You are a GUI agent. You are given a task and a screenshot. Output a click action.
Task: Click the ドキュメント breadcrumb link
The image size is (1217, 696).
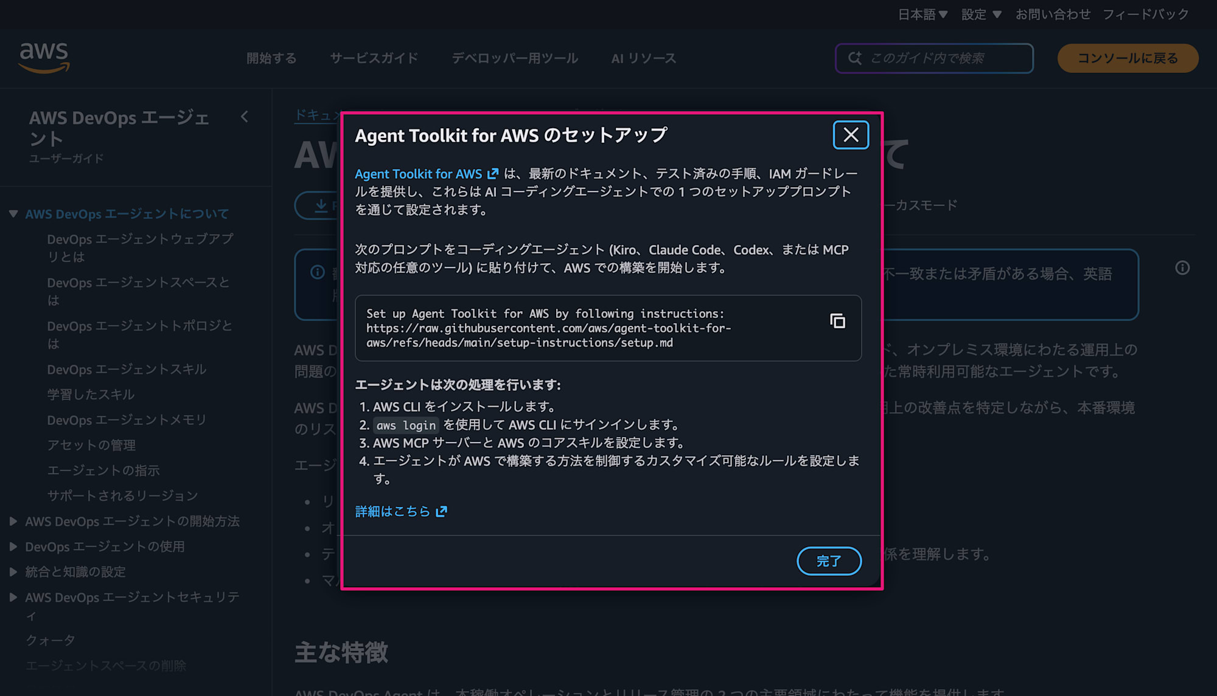click(318, 115)
